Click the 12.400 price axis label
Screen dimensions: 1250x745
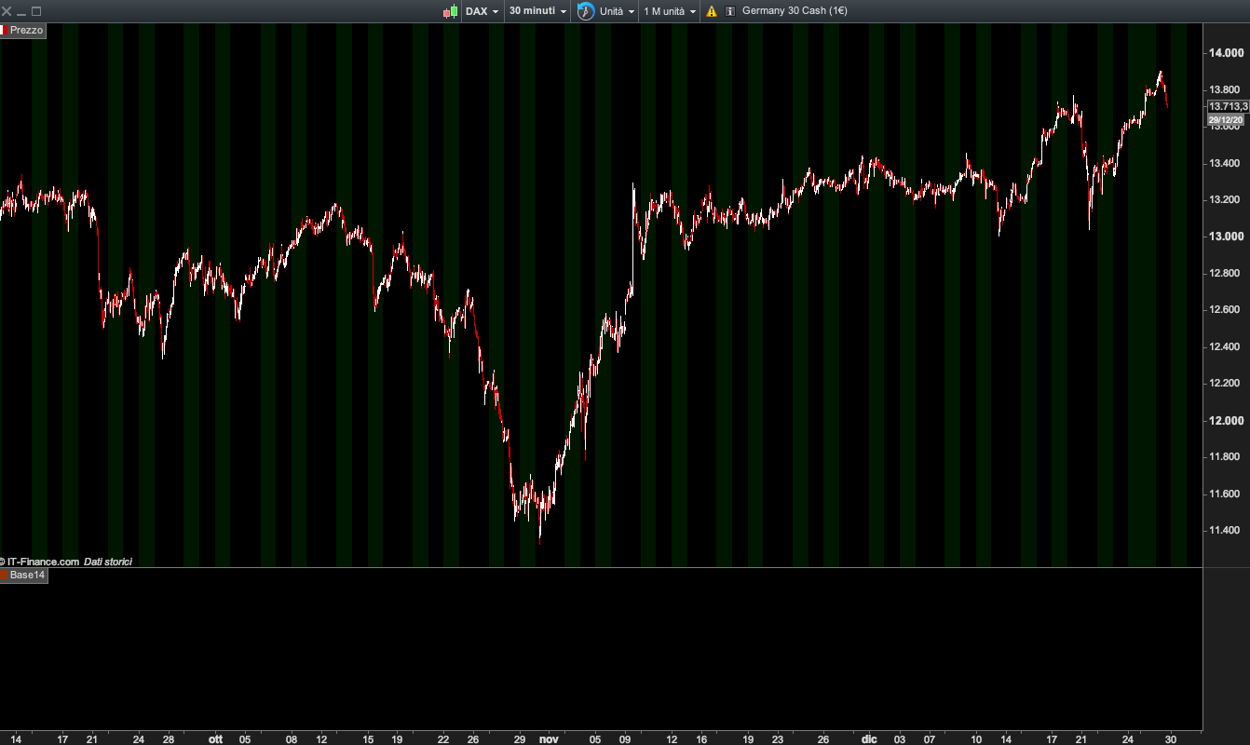[1227, 346]
